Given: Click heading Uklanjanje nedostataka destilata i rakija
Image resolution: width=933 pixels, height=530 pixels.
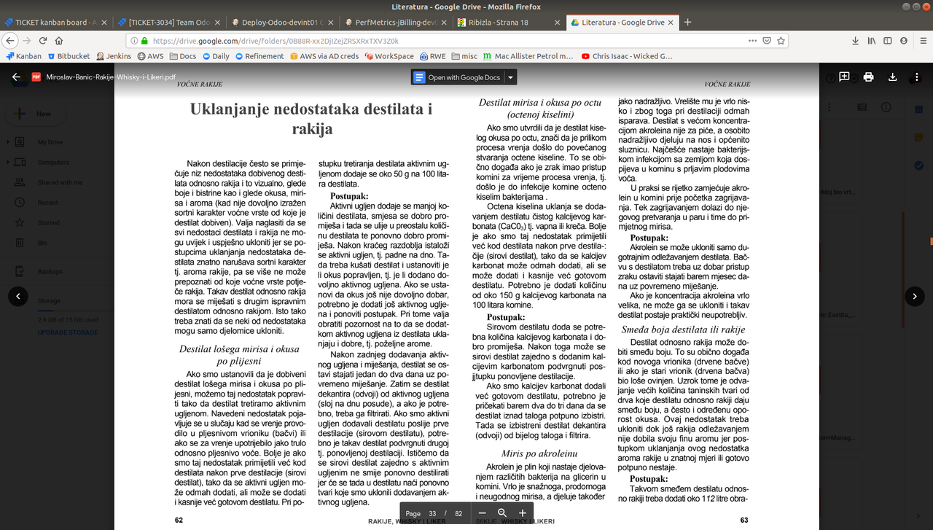Looking at the screenshot, I should [x=312, y=119].
